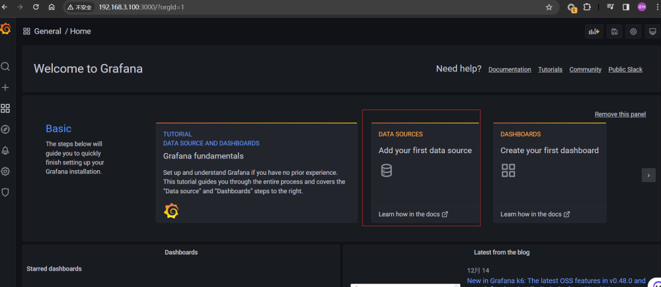Open dashboard settings gear icon
This screenshot has width=661, height=287.
(x=633, y=32)
